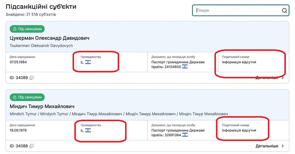Open the Міндич Тимур Михайлович entry

(42, 106)
